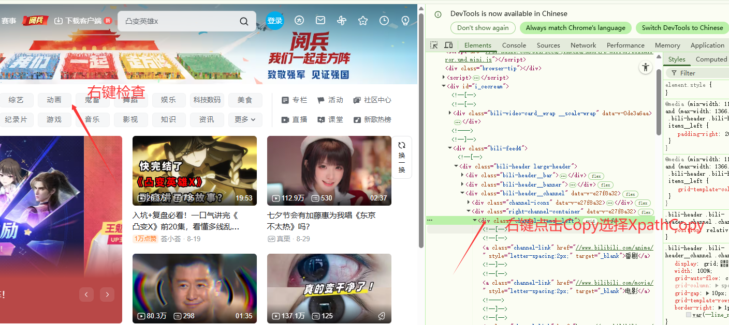This screenshot has width=729, height=325.
Task: Click the carousel next arrow
Action: (107, 295)
